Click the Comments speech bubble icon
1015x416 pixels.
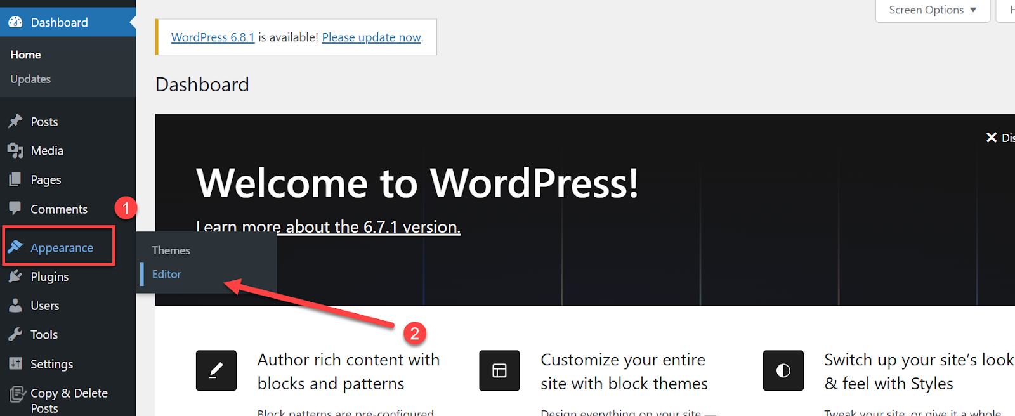(x=15, y=208)
